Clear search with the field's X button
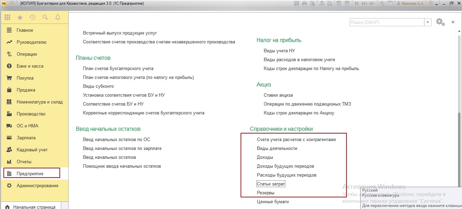Screen dimensions: 462x209 (x=428, y=22)
